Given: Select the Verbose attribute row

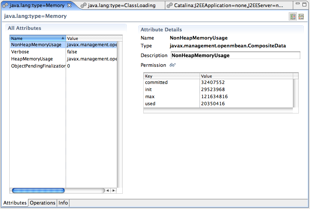Looking at the screenshot, I should pos(20,52).
